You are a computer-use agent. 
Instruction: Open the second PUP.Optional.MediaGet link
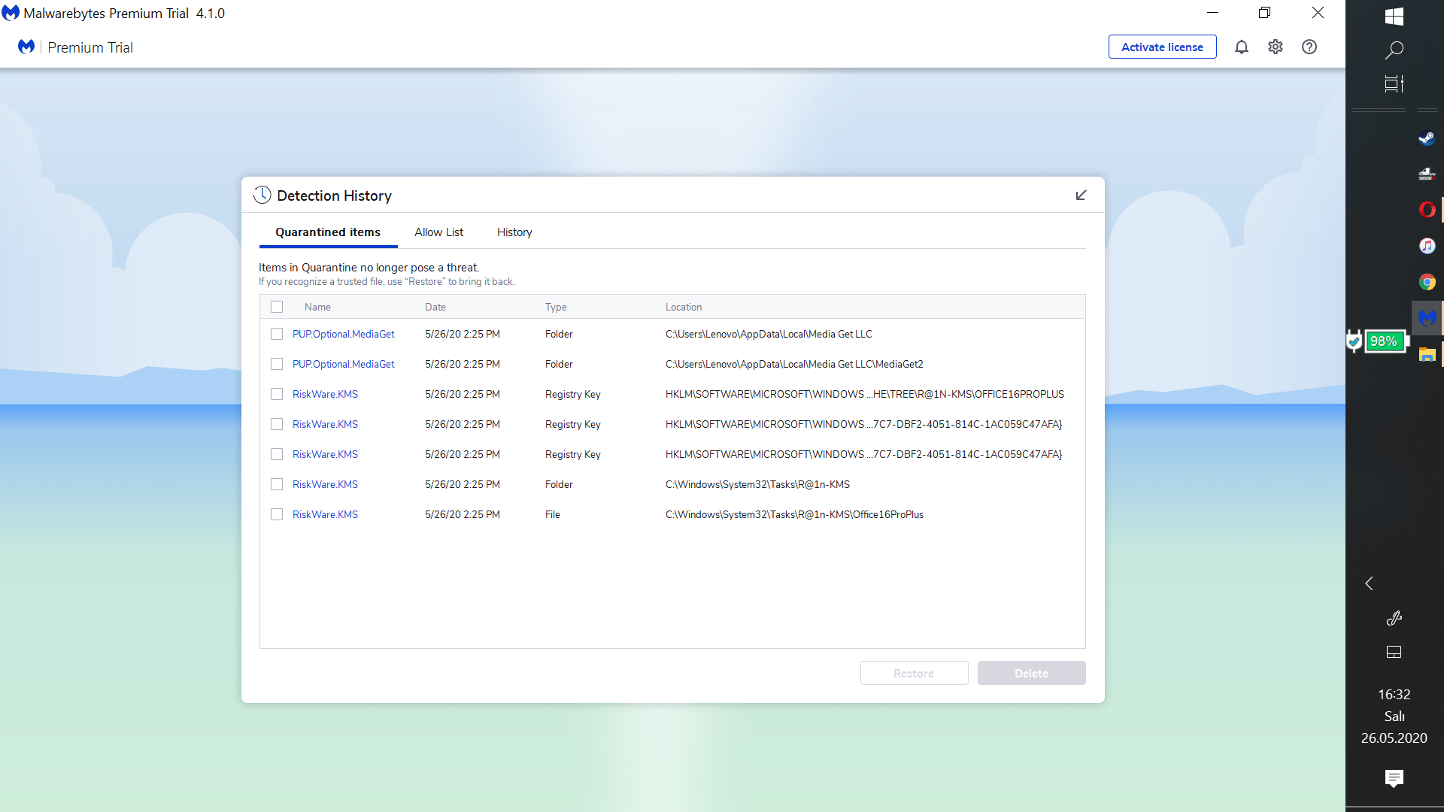[343, 364]
